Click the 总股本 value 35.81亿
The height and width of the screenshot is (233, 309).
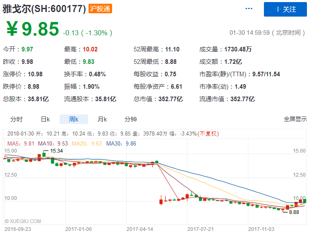click(x=38, y=99)
